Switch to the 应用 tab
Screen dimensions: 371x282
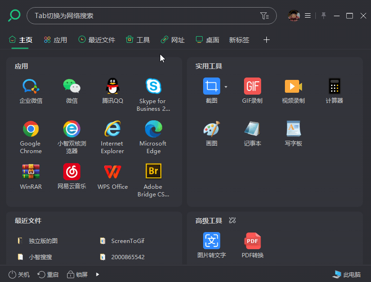55,40
